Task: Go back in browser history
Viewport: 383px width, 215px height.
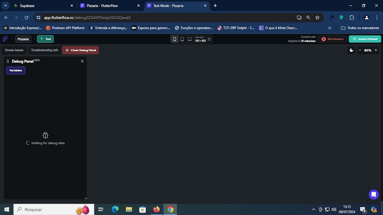Action: [6, 18]
